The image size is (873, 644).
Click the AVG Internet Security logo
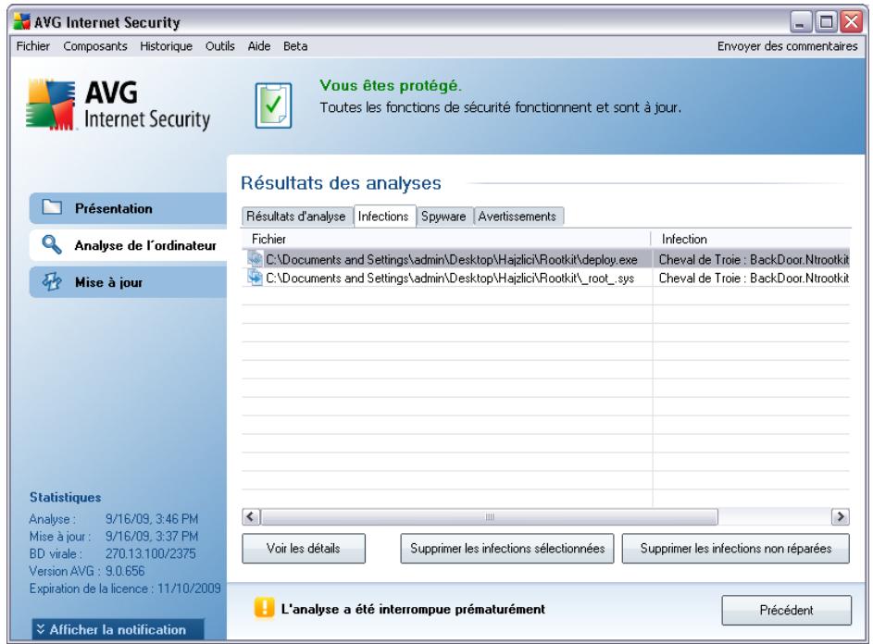pos(118,105)
